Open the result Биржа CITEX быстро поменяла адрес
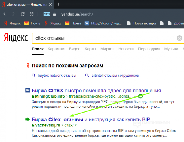 point(97,91)
